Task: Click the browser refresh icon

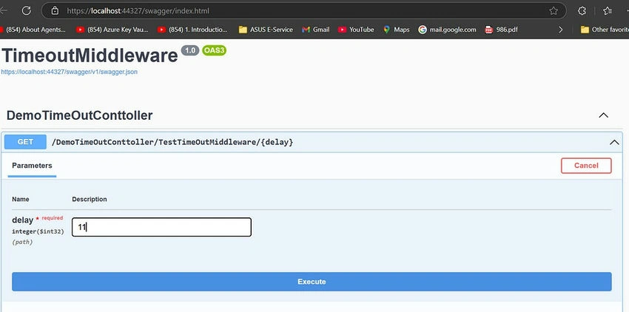Action: tap(27, 11)
